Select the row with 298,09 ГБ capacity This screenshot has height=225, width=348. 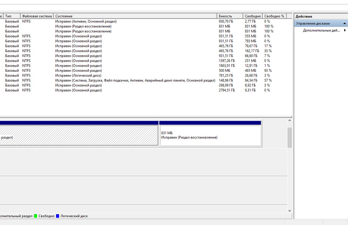click(x=145, y=85)
